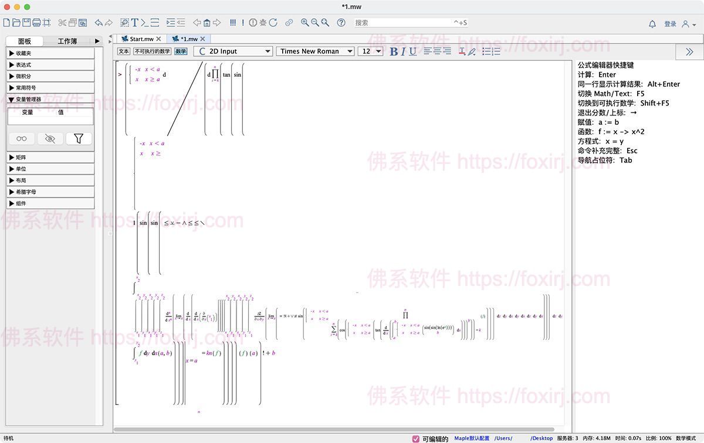
Task: Click the zoom in magnifier icon
Action: pyautogui.click(x=304, y=23)
